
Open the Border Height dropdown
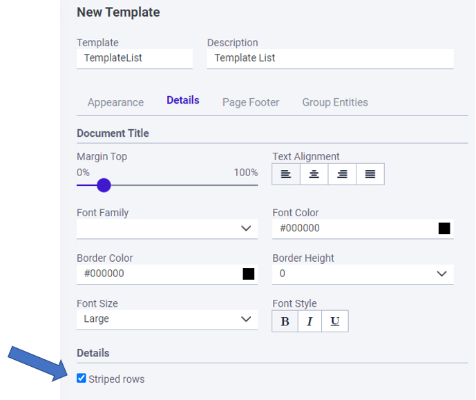pos(363,274)
